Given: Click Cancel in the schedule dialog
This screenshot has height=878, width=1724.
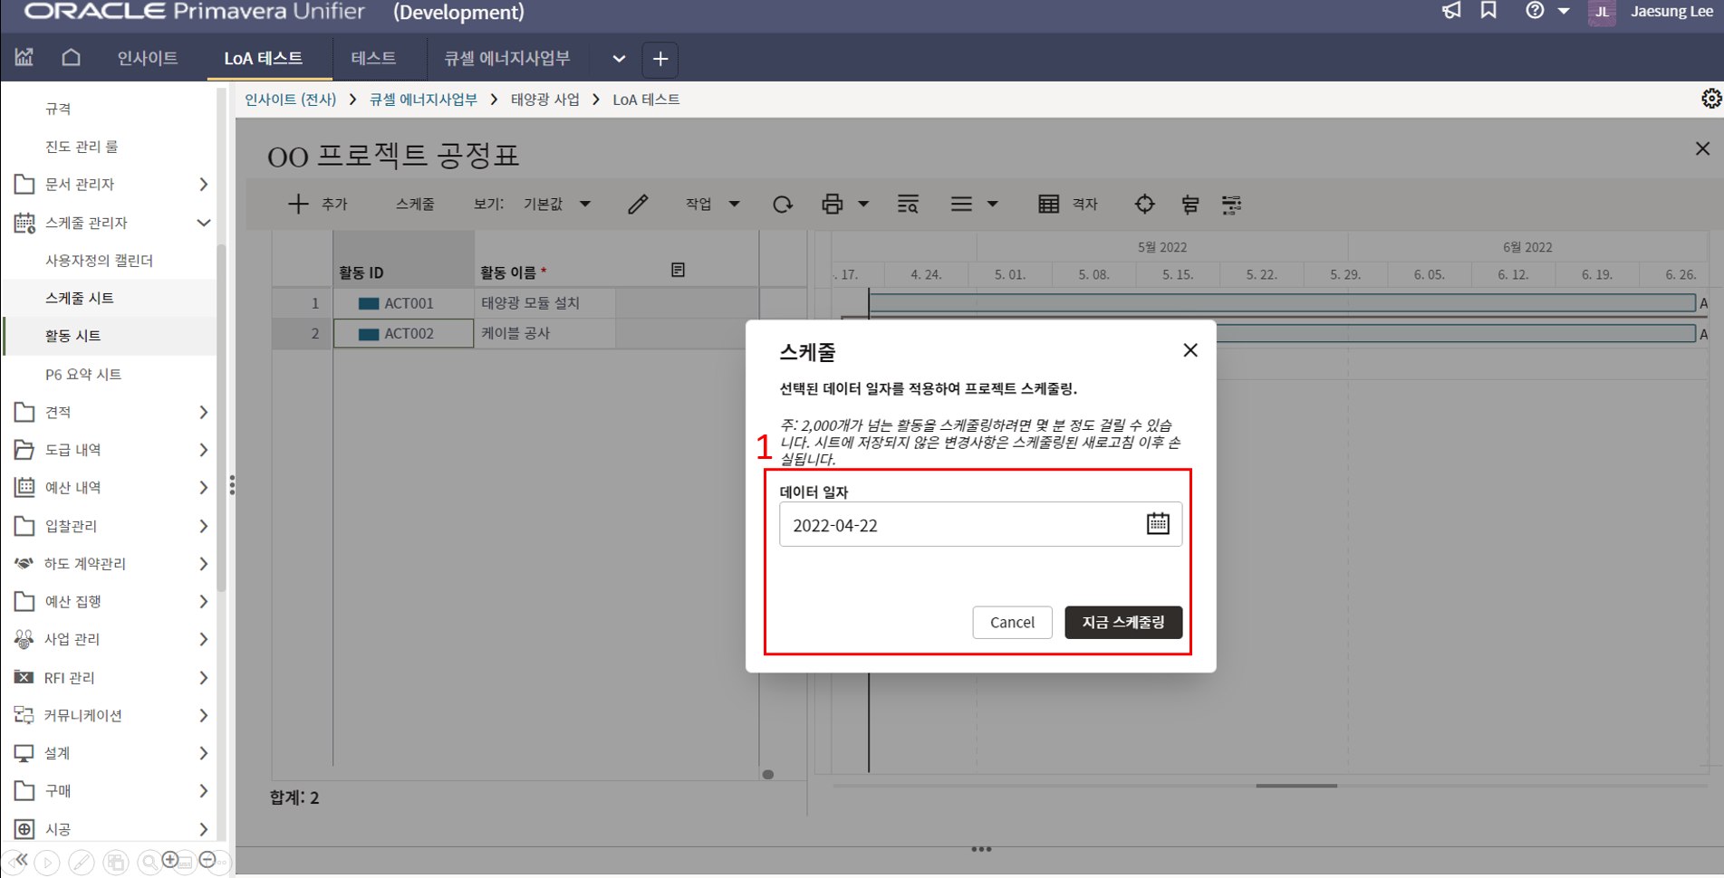Looking at the screenshot, I should tap(1011, 623).
